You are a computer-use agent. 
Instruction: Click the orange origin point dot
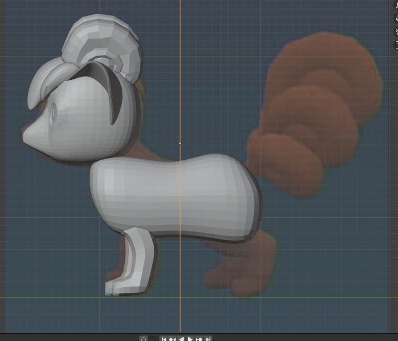tap(180, 143)
